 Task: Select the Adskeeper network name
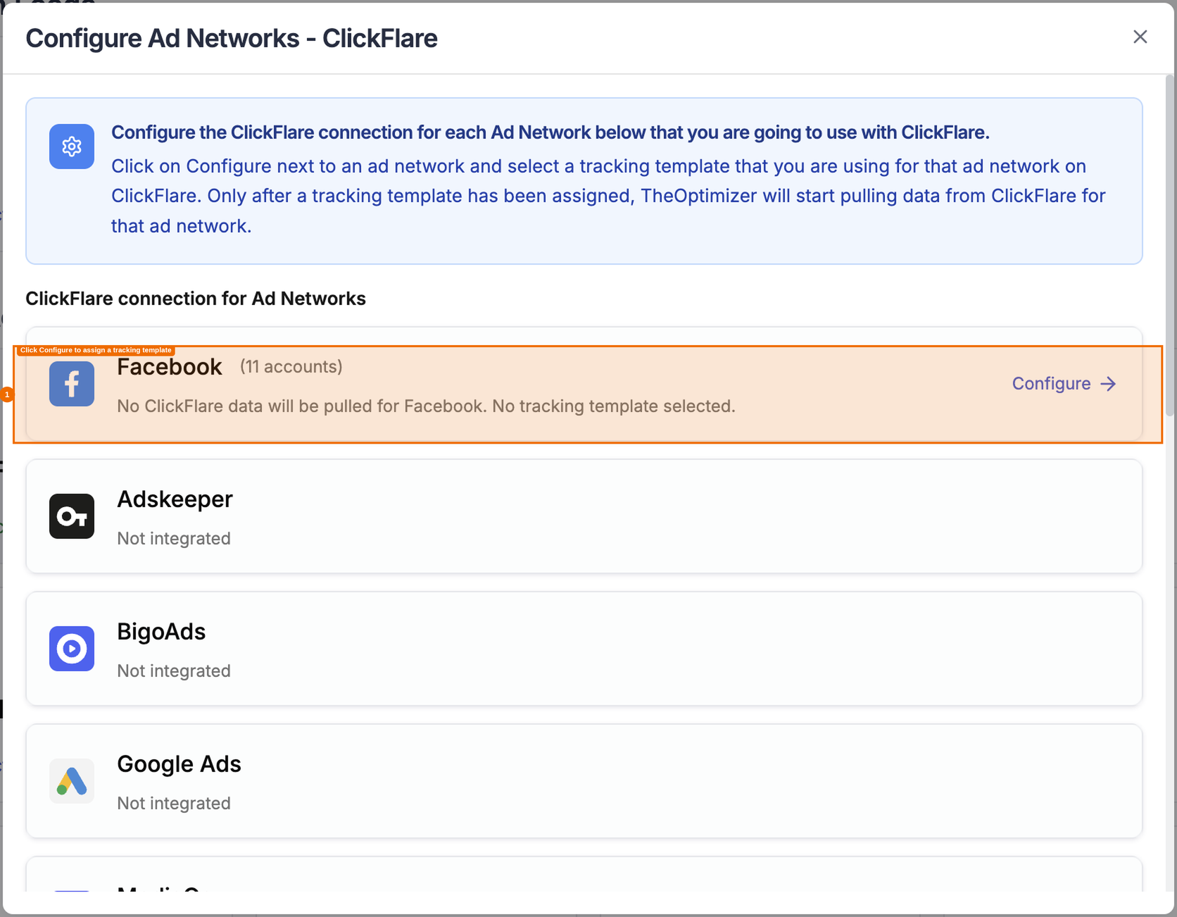click(175, 499)
